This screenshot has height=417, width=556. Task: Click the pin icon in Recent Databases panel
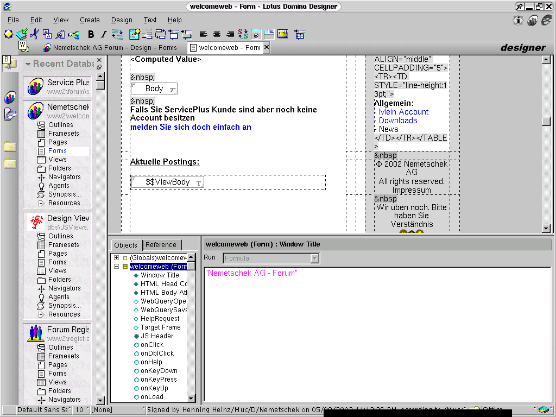(x=99, y=67)
